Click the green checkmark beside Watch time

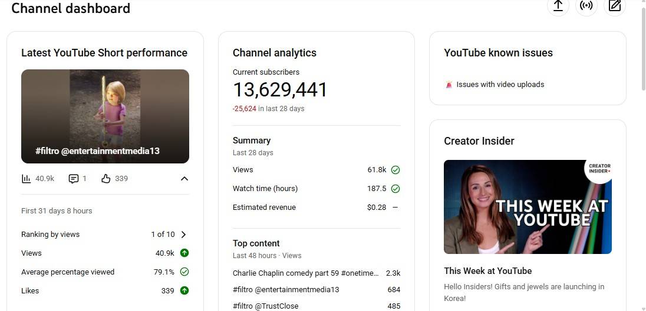(395, 189)
